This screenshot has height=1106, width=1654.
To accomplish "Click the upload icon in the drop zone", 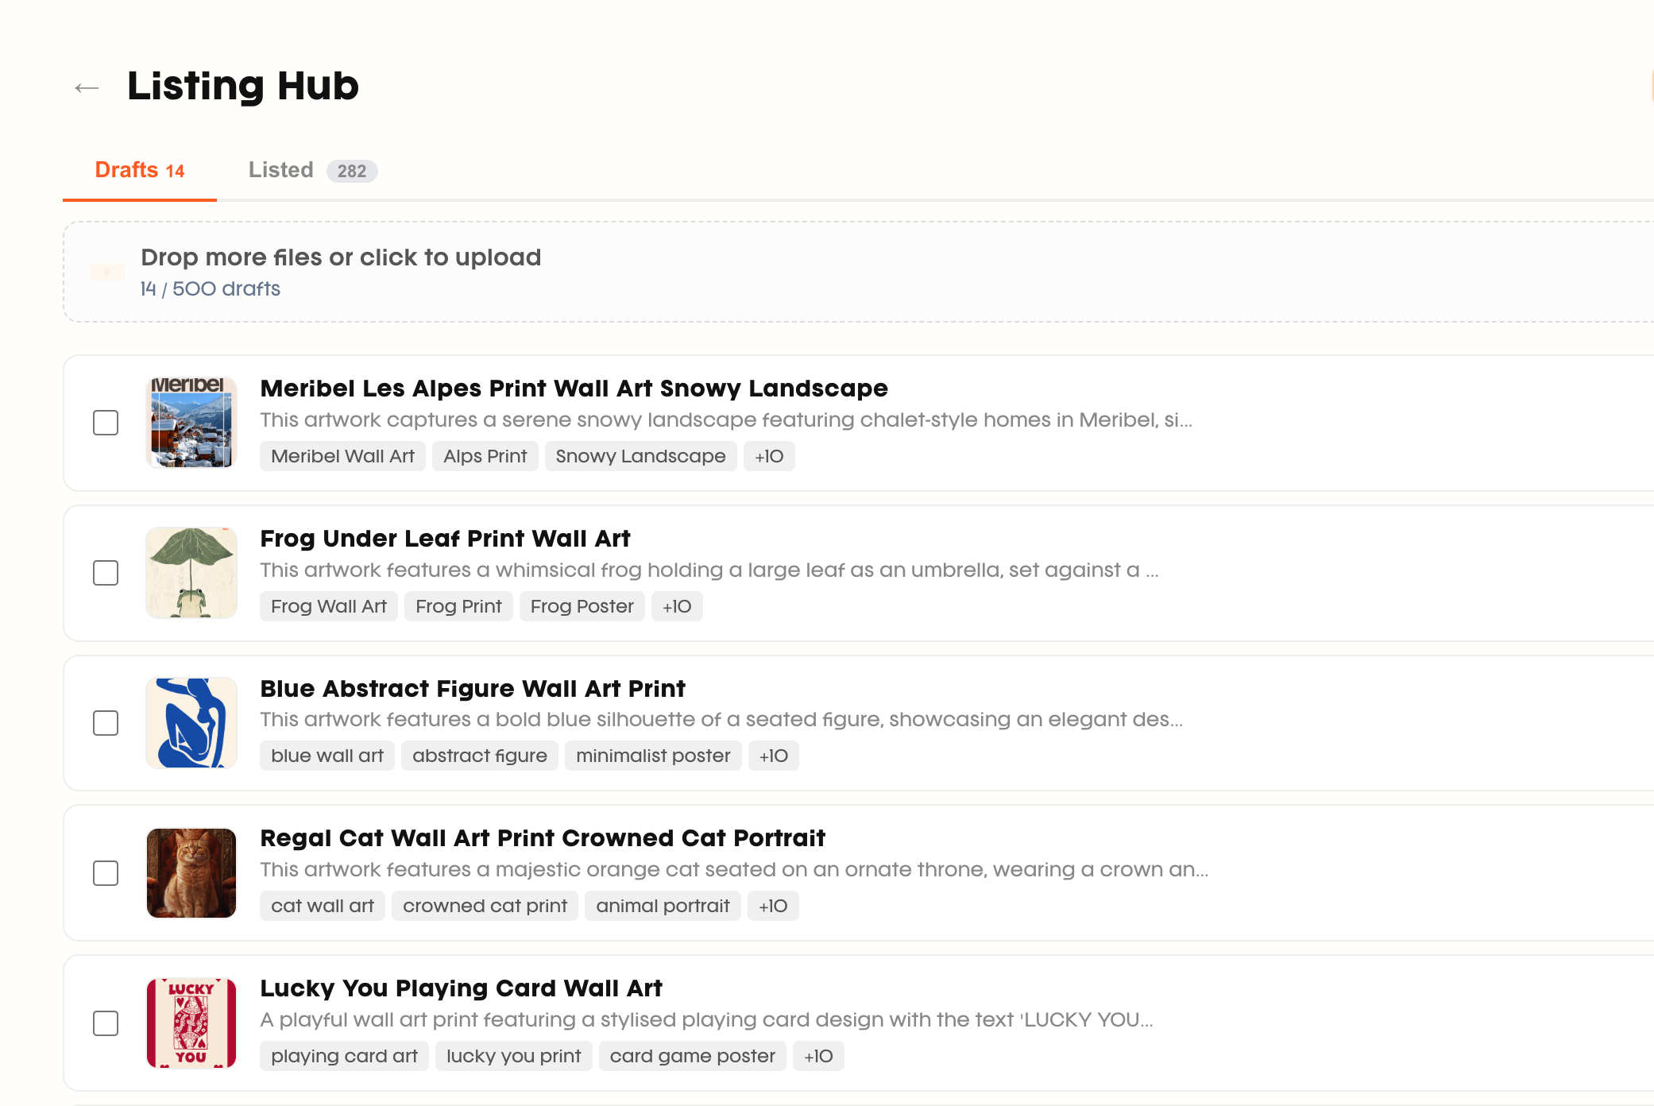I will coord(107,273).
